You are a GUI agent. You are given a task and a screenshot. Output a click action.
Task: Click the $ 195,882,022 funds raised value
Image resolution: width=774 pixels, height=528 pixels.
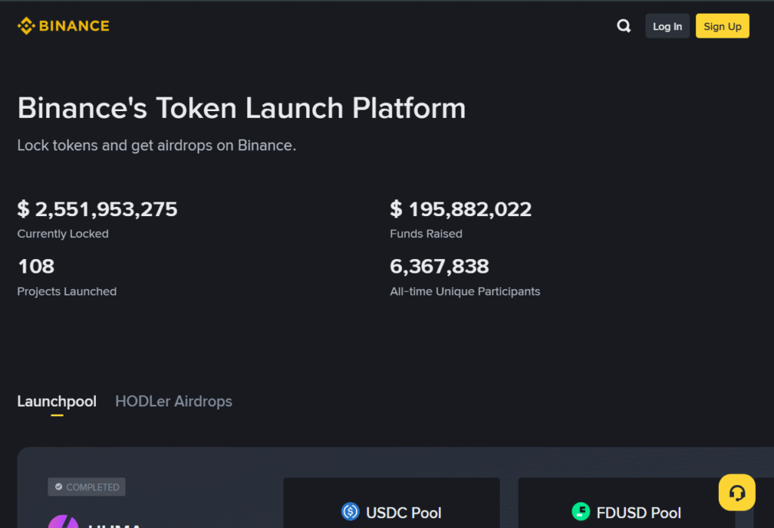pos(460,209)
